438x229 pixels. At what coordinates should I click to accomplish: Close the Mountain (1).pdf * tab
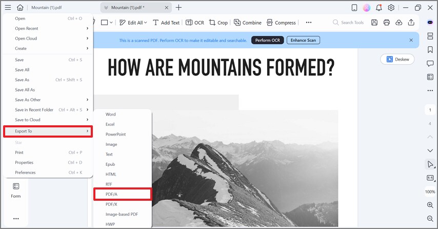[167, 8]
